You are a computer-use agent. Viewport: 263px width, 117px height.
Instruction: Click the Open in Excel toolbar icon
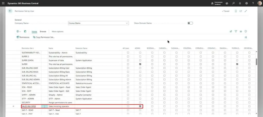(25, 31)
